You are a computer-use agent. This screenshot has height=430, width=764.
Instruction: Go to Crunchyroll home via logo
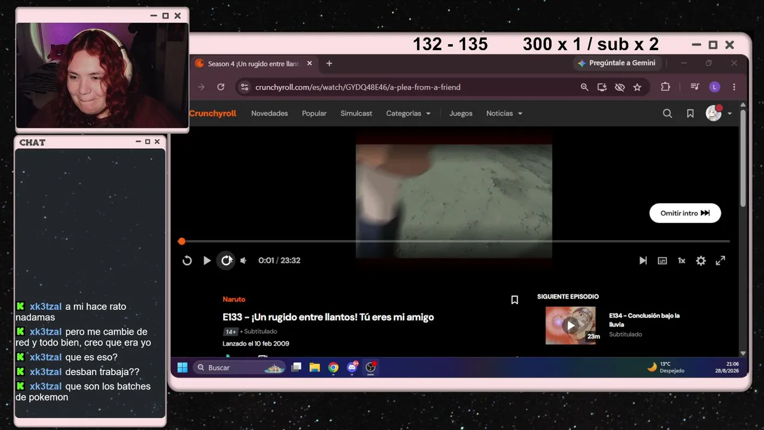[212, 113]
